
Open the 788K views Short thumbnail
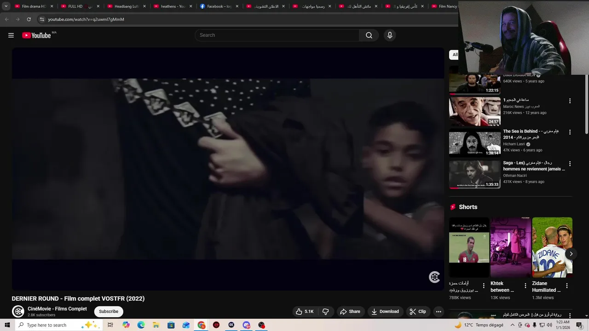tap(469, 247)
